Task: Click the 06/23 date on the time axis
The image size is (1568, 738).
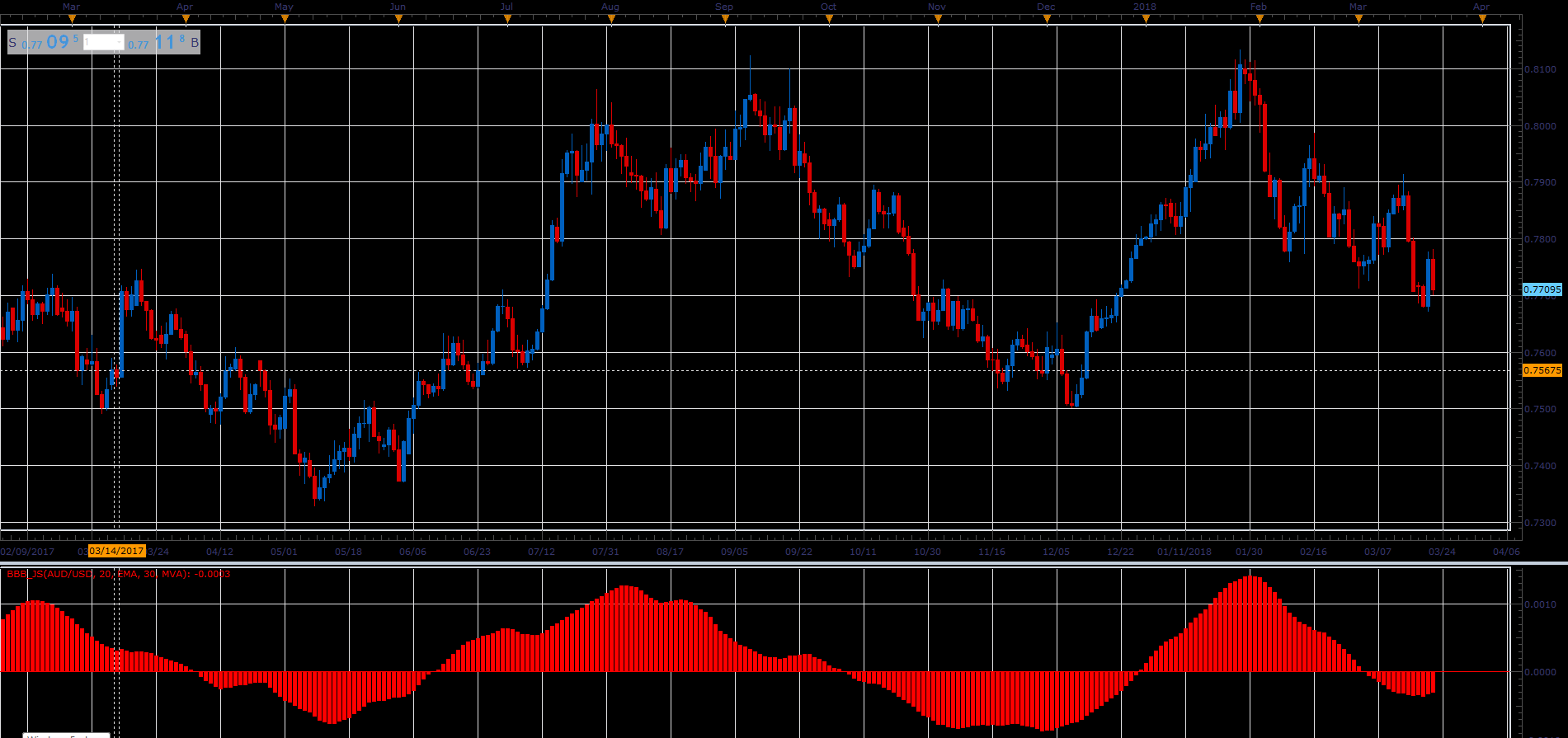Action: [x=477, y=552]
